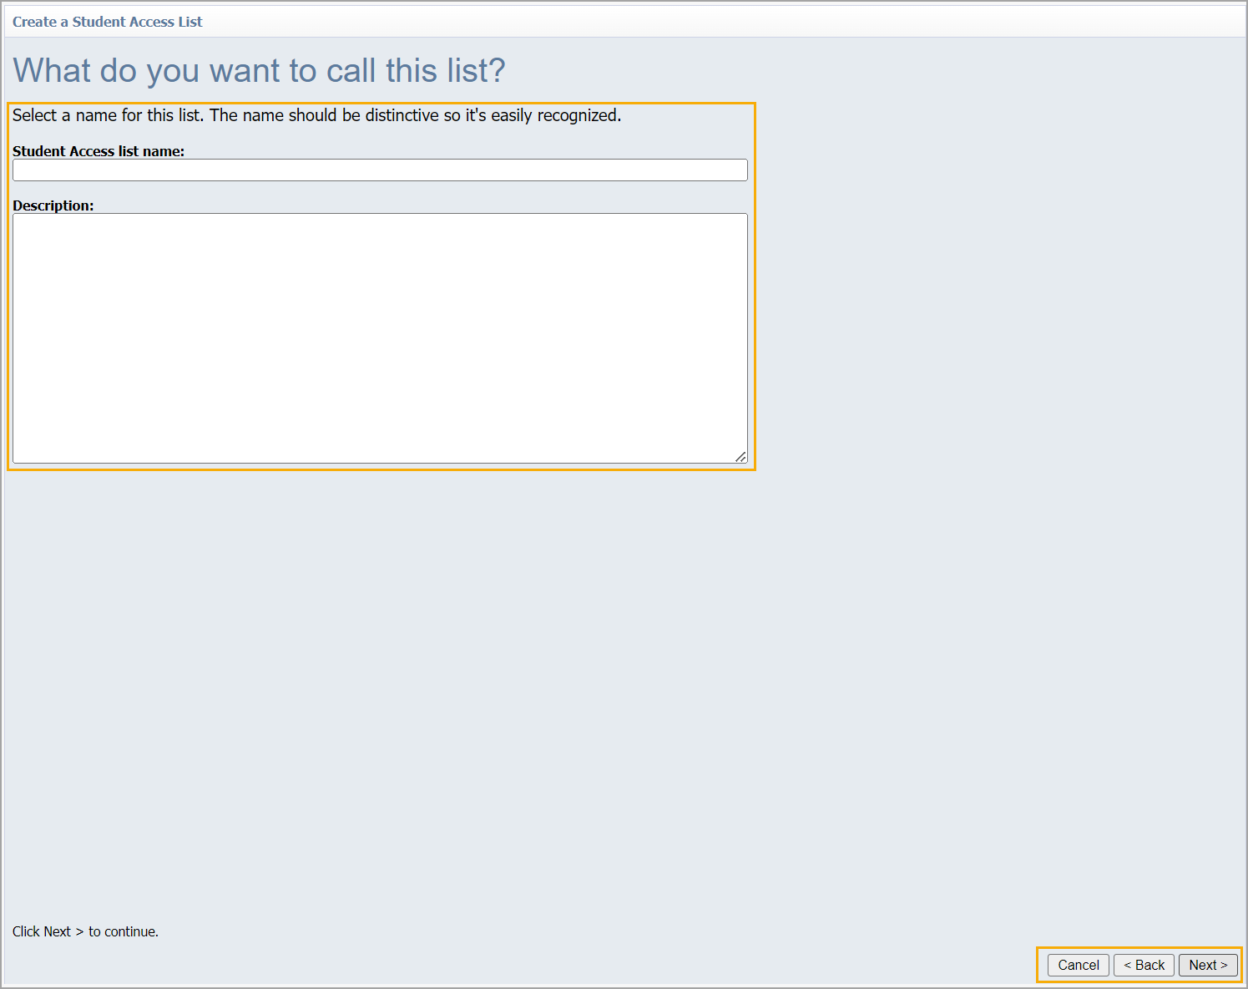Focus the Description text area
This screenshot has width=1248, height=989.
coord(380,337)
